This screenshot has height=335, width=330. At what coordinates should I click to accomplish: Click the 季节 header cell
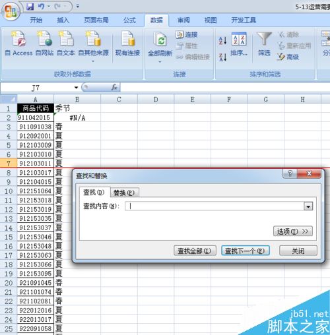pos(77,108)
